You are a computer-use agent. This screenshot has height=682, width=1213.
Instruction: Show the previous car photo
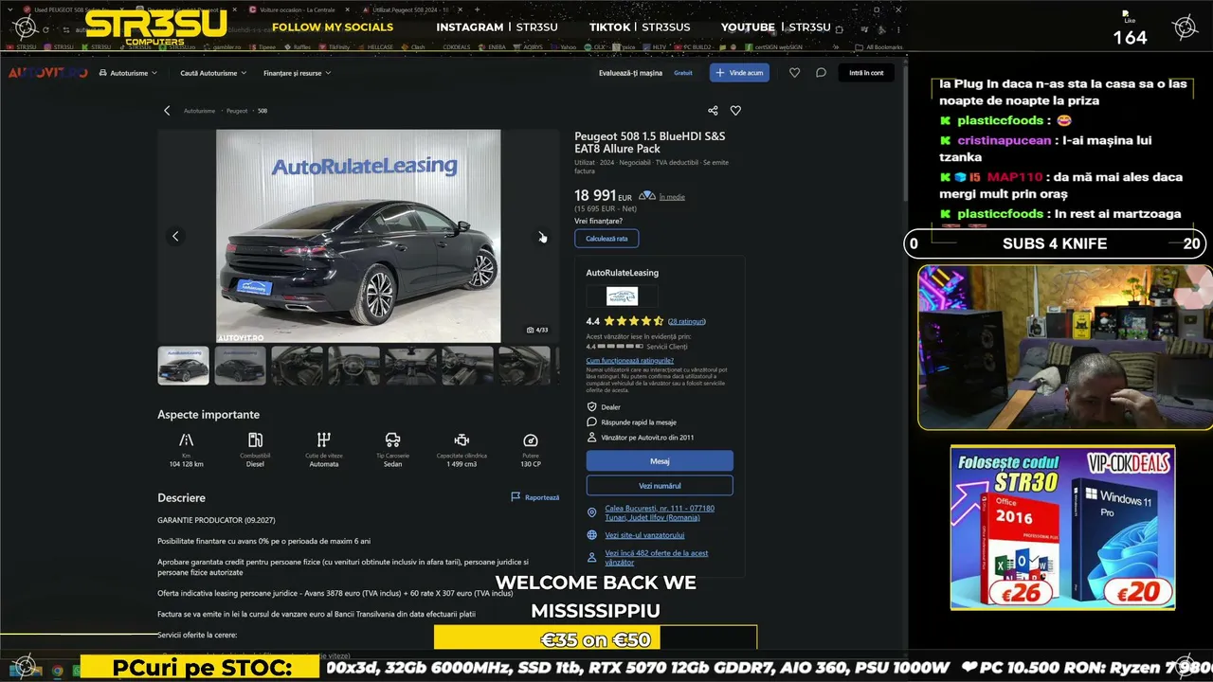(x=175, y=236)
